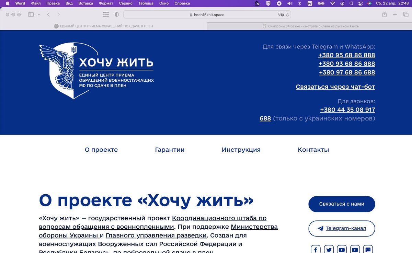The image size is (412, 253).
Task: Open the Таблица menu
Action: click(146, 3)
